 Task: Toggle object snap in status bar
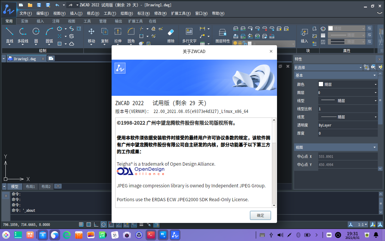111,224
